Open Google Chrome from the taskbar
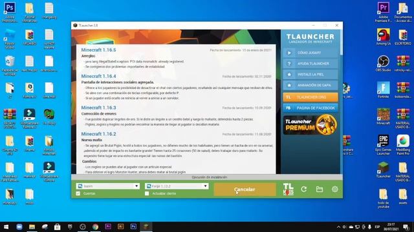The image size is (414, 232). click(x=95, y=227)
